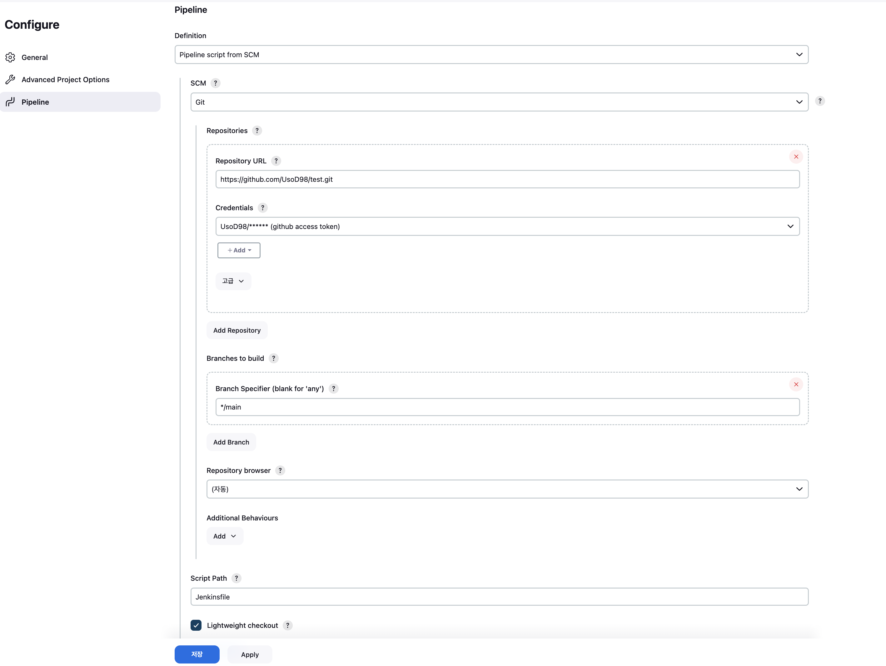Uncheck the Lightweight checkout checkbox
The height and width of the screenshot is (666, 886).
coord(196,625)
